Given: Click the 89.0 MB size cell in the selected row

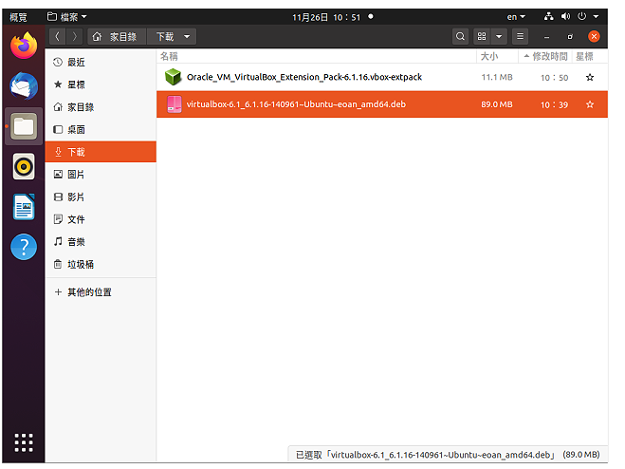Looking at the screenshot, I should pyautogui.click(x=497, y=104).
